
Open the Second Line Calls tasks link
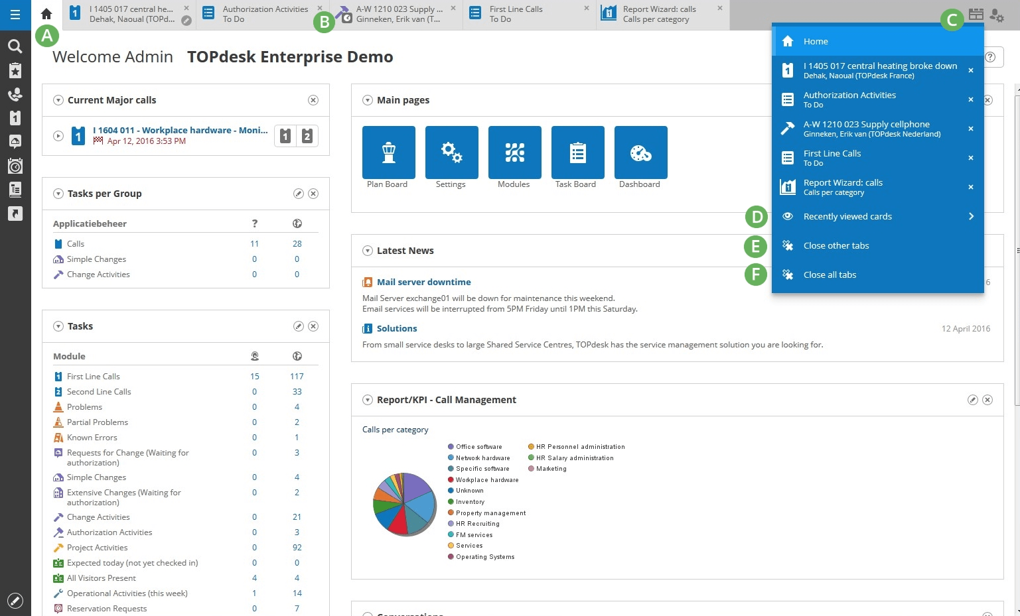point(99,392)
